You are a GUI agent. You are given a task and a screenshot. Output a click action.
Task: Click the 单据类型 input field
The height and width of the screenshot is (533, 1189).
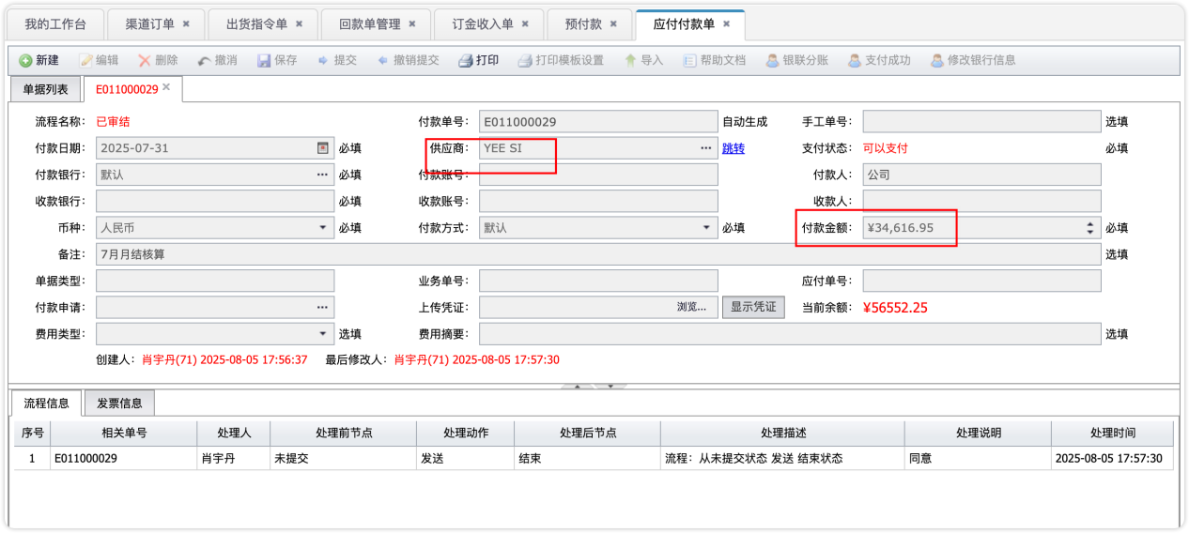click(215, 281)
